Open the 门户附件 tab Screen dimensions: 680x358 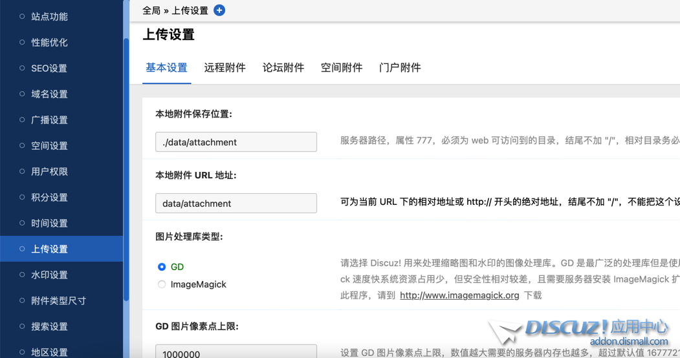399,68
